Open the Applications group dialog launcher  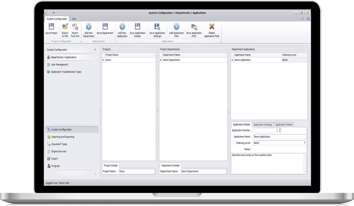[220, 42]
